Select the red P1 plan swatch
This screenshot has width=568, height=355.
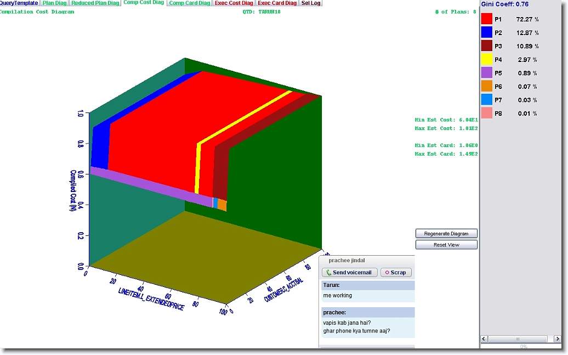tap(486, 19)
